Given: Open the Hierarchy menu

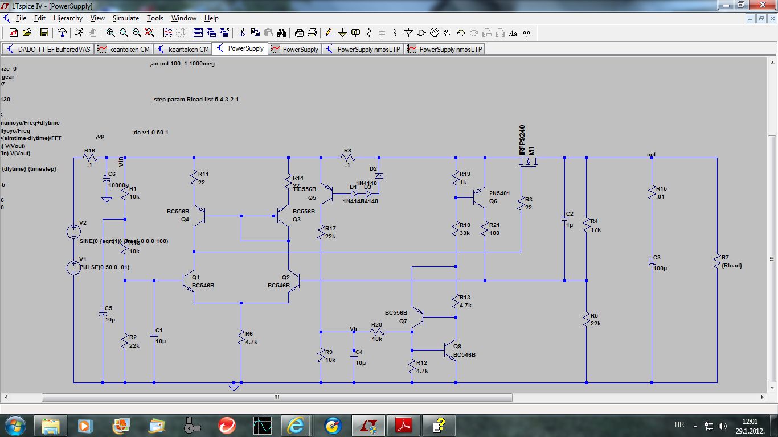Looking at the screenshot, I should point(68,18).
